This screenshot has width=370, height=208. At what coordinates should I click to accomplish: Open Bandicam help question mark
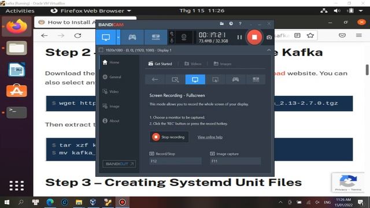240,24
